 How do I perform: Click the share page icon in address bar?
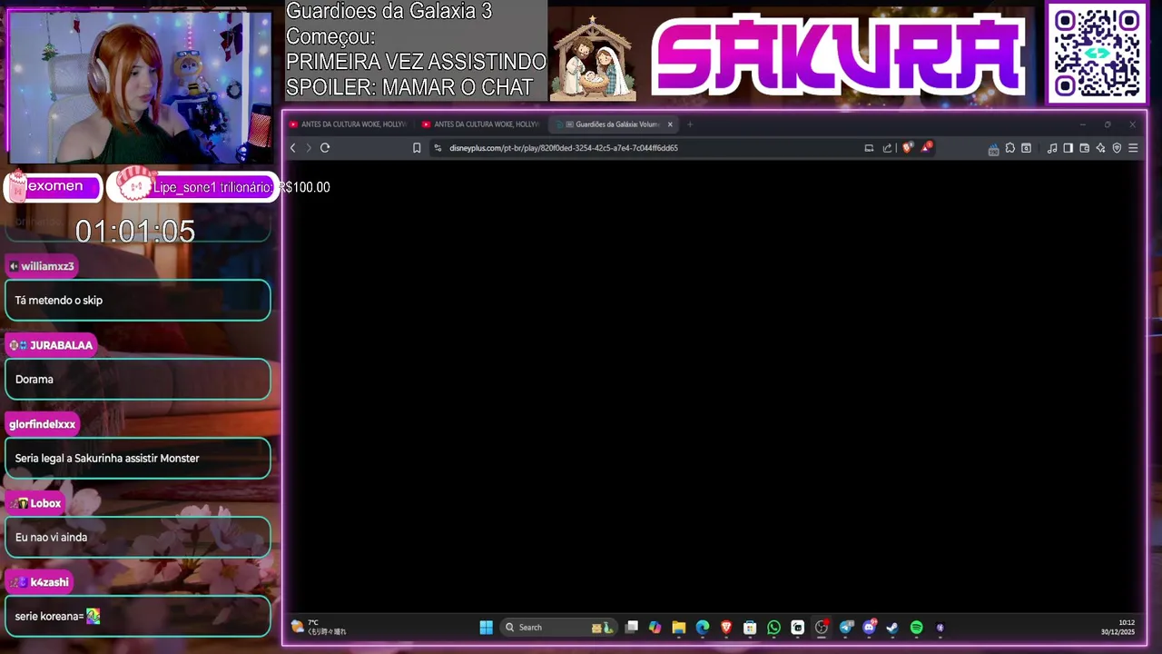coord(887,148)
